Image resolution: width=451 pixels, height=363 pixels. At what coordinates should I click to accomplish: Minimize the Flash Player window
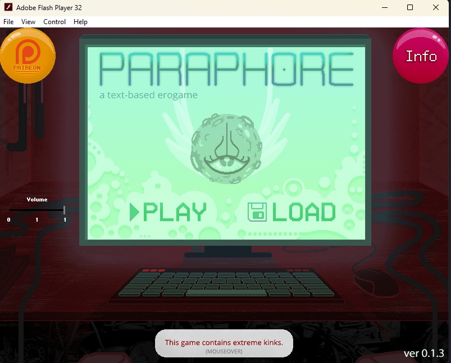[385, 7]
